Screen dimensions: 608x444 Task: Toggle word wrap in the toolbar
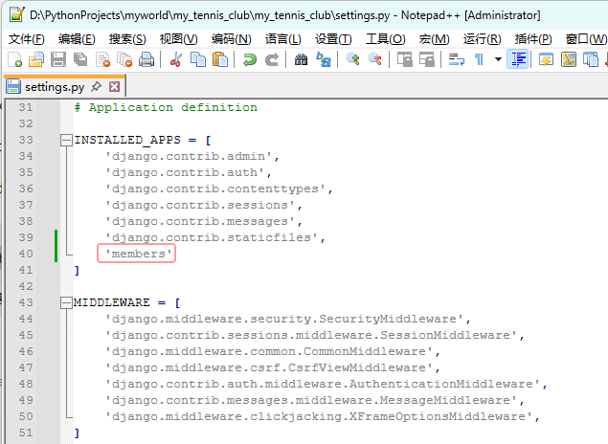[x=457, y=60]
